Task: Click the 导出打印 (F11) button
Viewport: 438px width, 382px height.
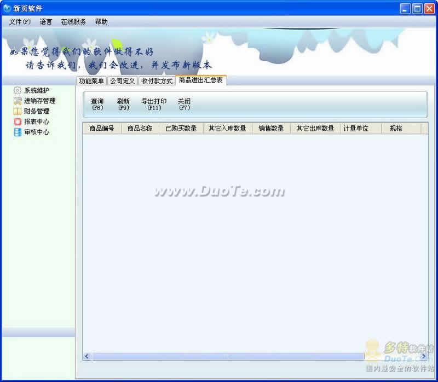Action: 154,104
